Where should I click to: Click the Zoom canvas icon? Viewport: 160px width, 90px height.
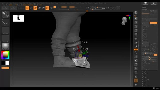(x=136, y=22)
